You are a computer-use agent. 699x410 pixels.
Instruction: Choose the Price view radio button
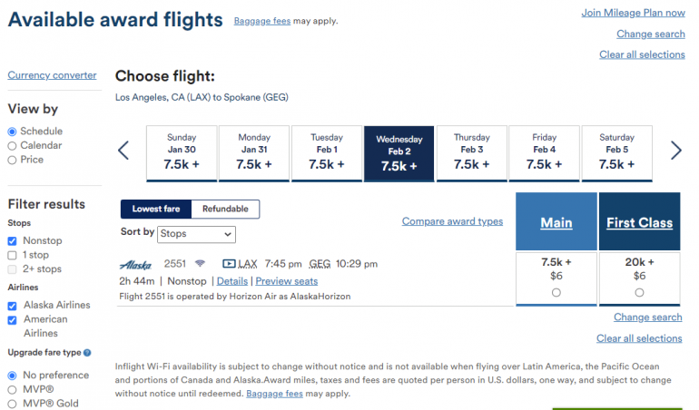(13, 160)
